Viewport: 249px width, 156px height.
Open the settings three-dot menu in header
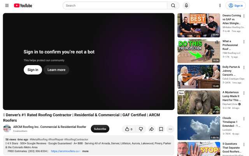pyautogui.click(x=220, y=5)
